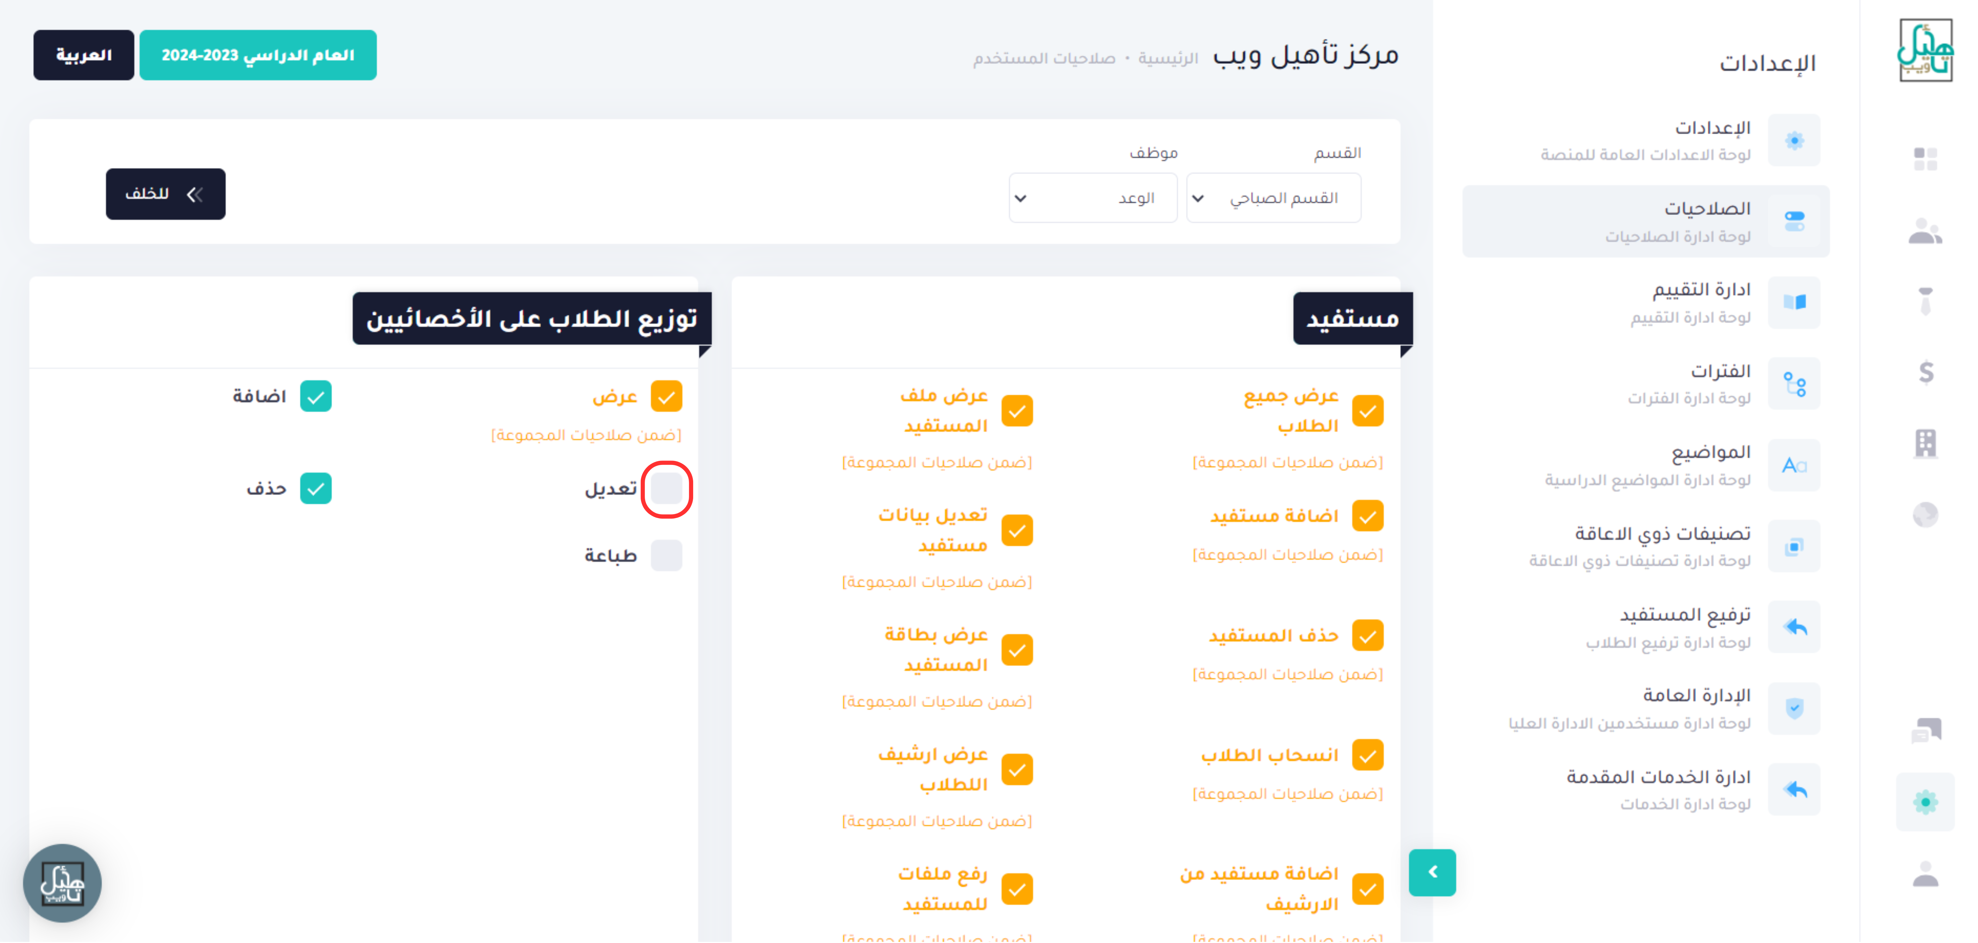1978x943 pixels.
Task: Toggle the عرض checkbox in توزيع الطلاب
Action: [666, 397]
